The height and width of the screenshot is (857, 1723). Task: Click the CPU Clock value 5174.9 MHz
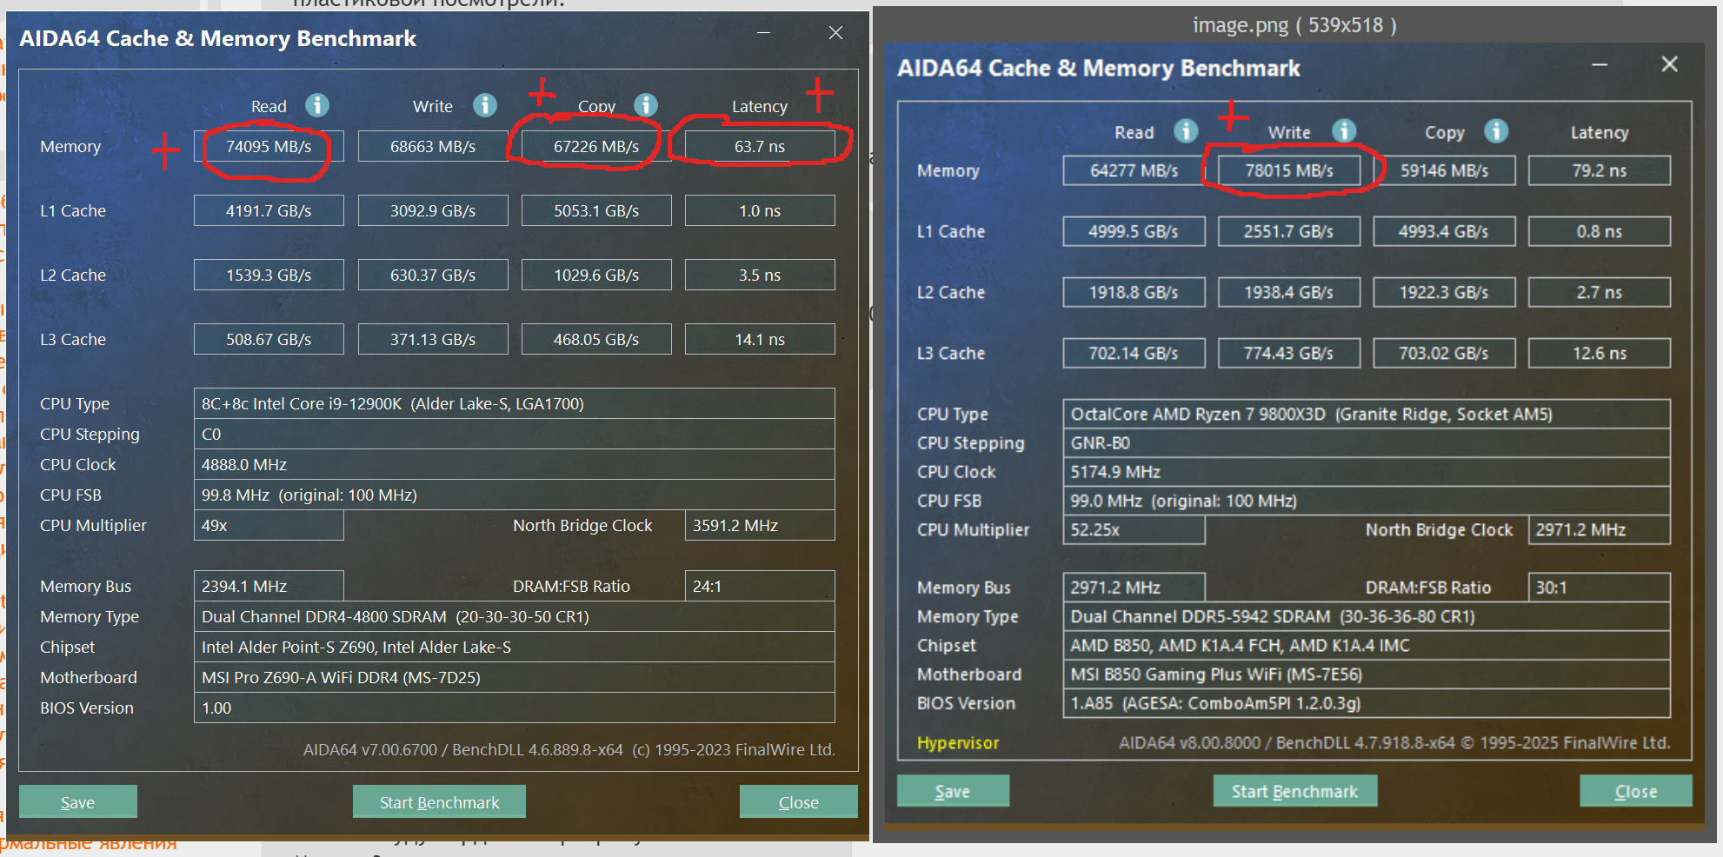pyautogui.click(x=1367, y=472)
